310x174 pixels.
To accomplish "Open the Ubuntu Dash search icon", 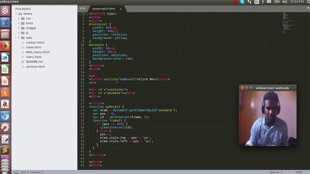I will [x=5, y=11].
